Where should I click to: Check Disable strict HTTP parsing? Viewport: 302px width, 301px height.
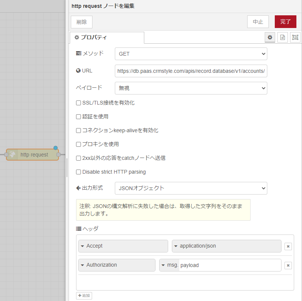[78, 172]
